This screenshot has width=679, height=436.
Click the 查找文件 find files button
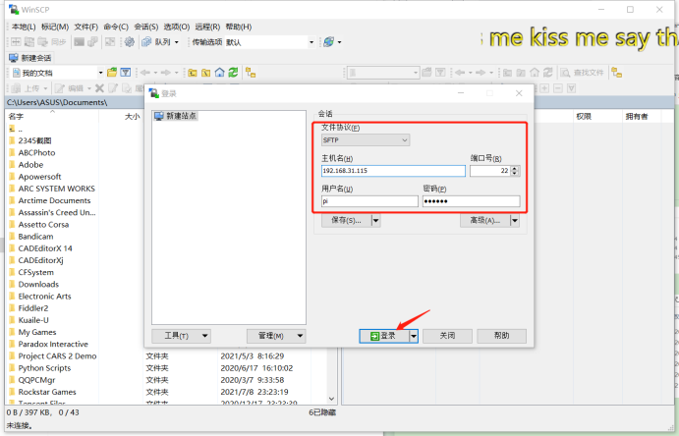[x=582, y=73]
